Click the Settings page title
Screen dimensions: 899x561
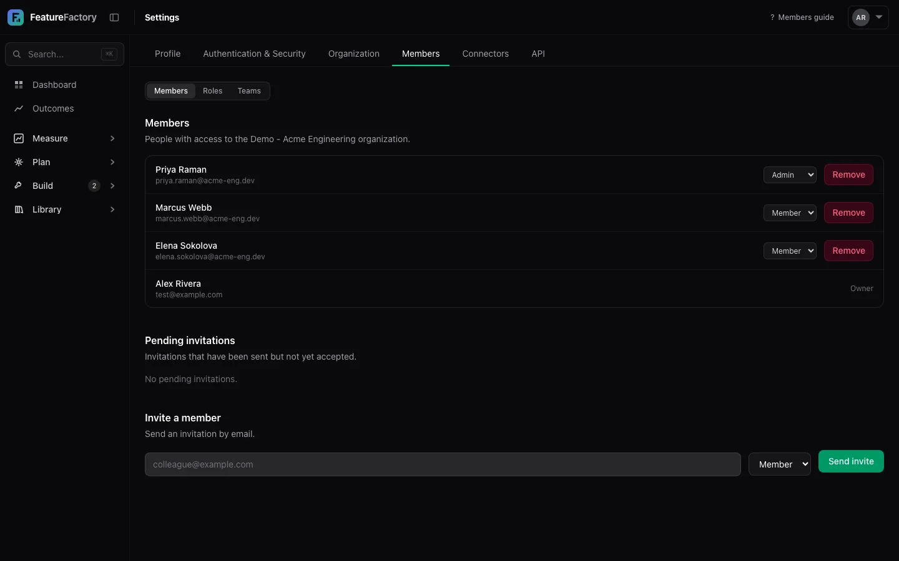click(162, 17)
